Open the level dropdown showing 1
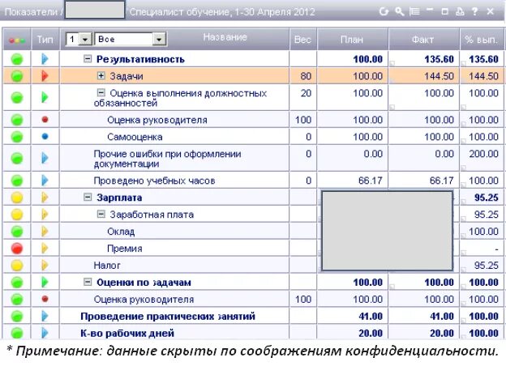 tap(85, 40)
